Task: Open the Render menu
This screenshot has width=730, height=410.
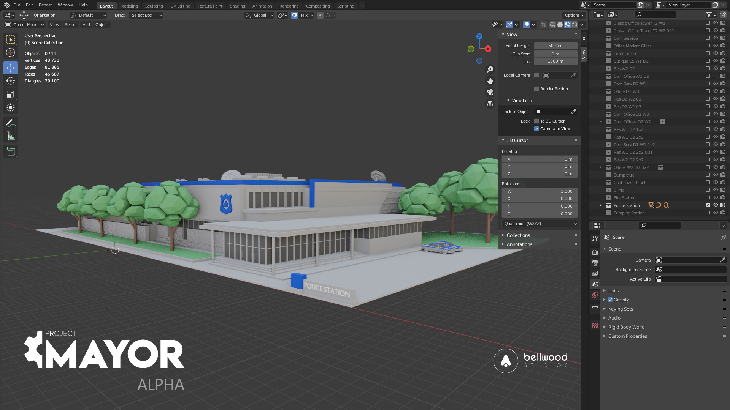Action: pos(45,5)
